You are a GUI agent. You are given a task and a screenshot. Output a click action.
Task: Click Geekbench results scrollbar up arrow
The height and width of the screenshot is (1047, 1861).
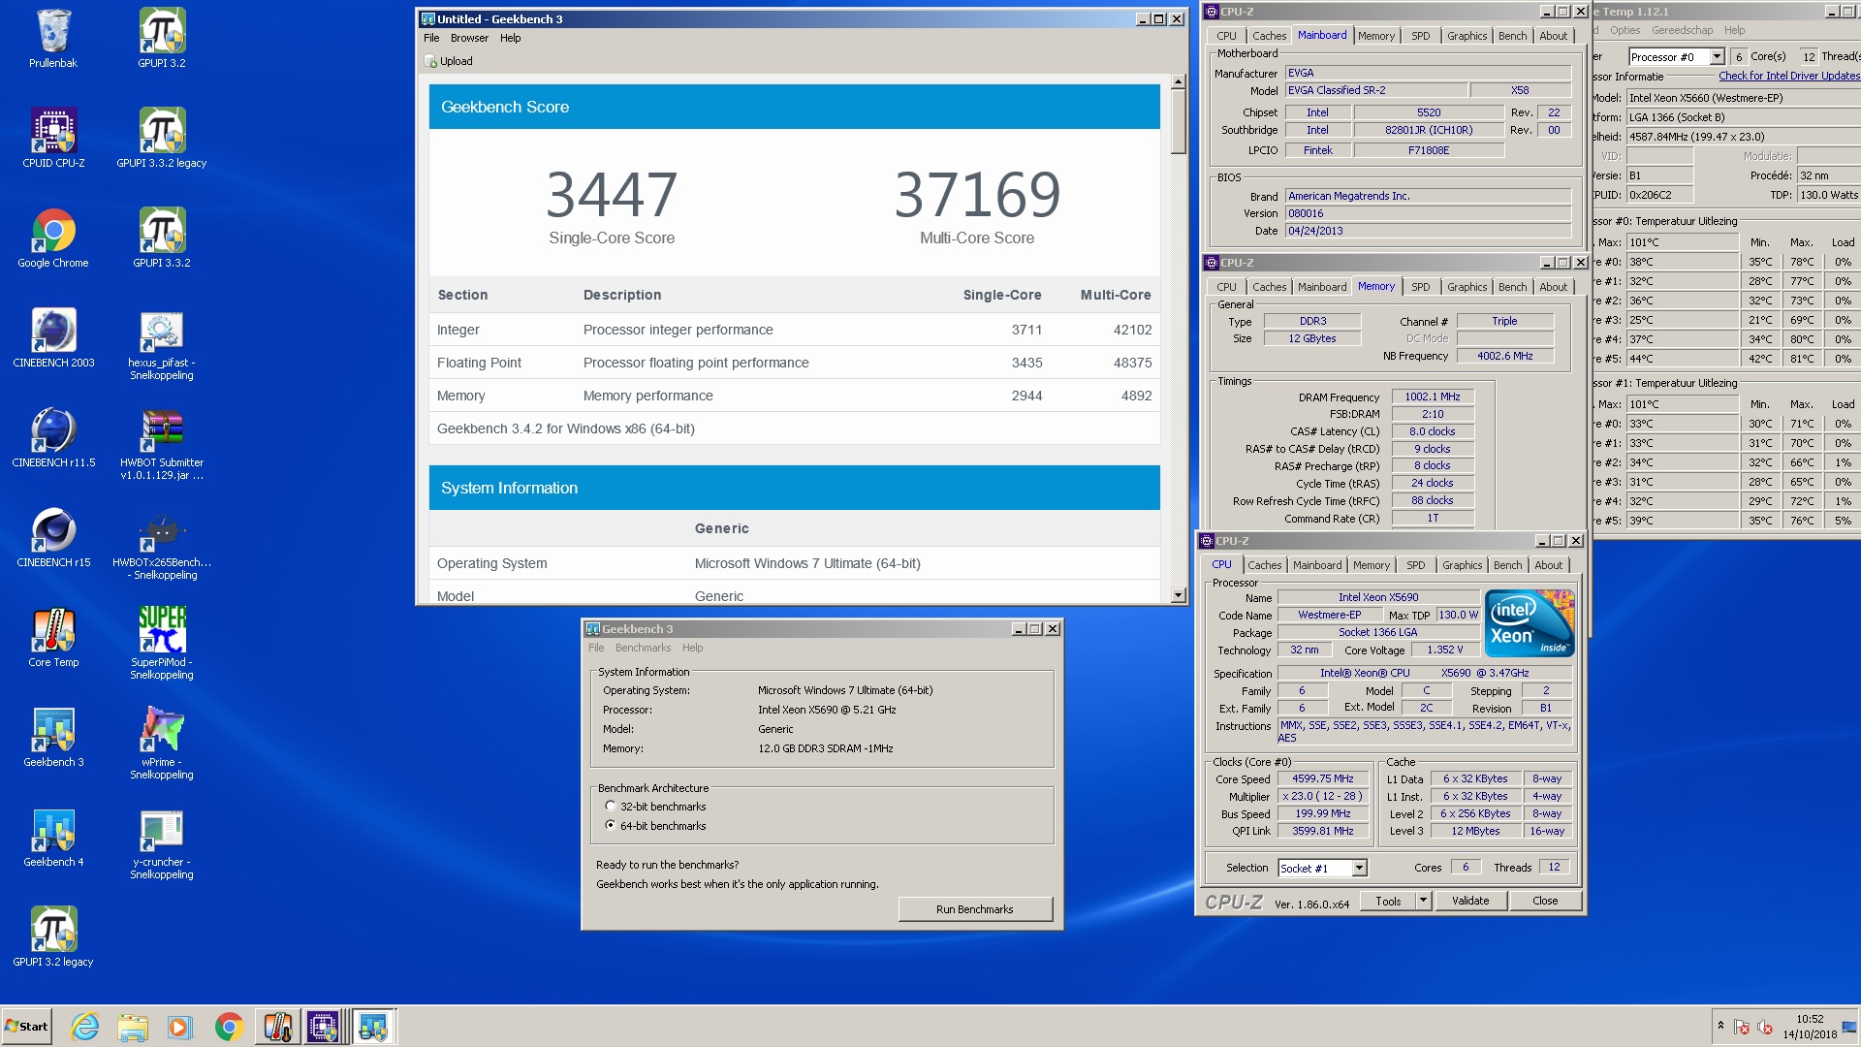(x=1179, y=82)
